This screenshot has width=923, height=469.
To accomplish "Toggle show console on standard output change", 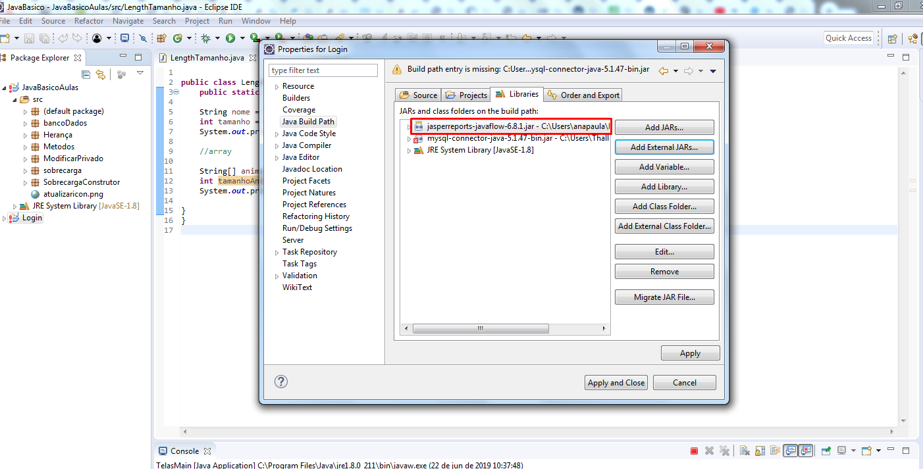I will 790,451.
